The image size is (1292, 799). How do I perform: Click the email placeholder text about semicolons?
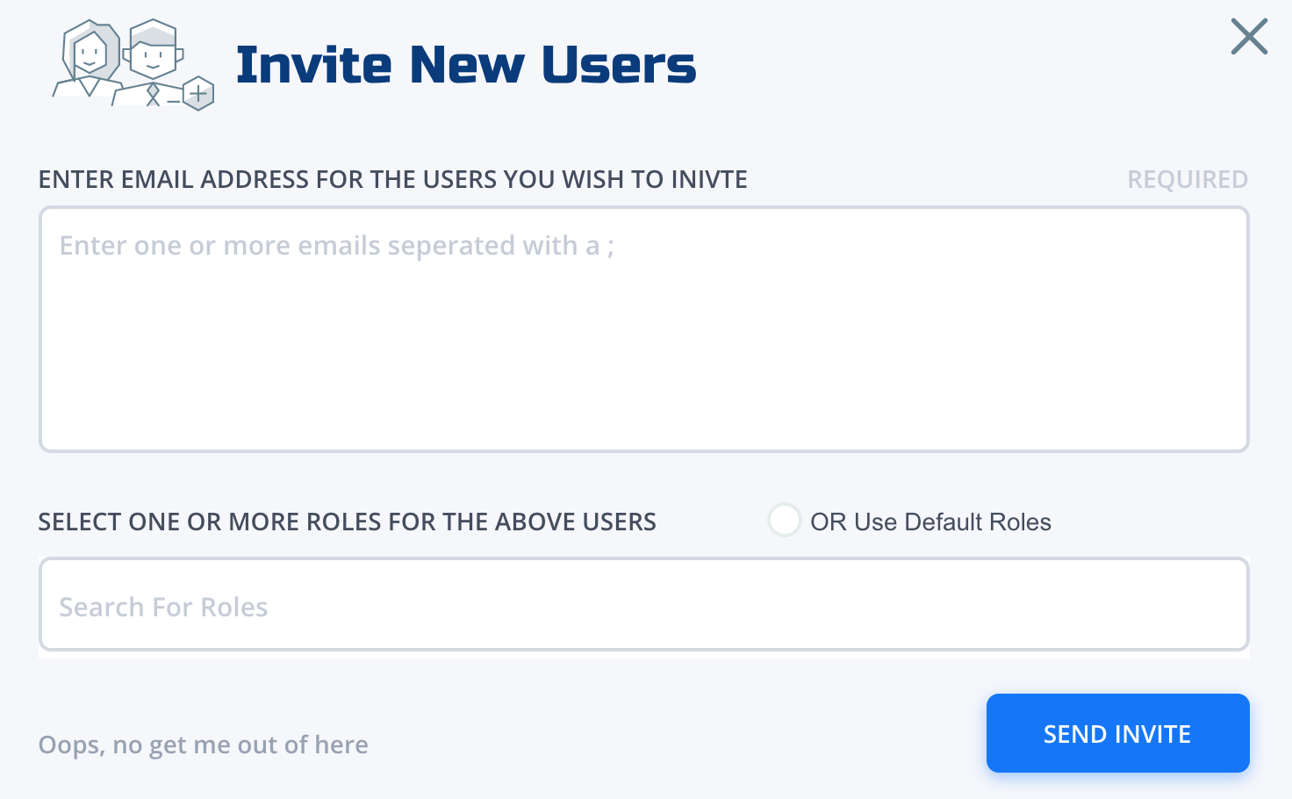tap(337, 246)
